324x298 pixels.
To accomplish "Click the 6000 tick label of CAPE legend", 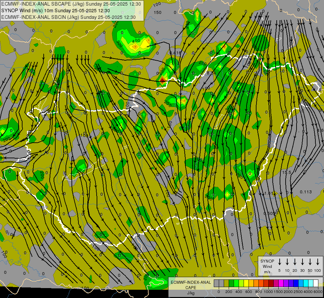I will [318, 292].
